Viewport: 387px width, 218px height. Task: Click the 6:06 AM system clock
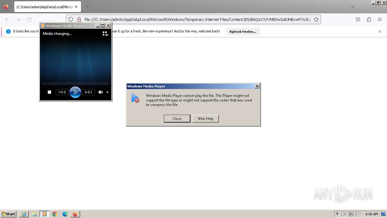[372, 214]
